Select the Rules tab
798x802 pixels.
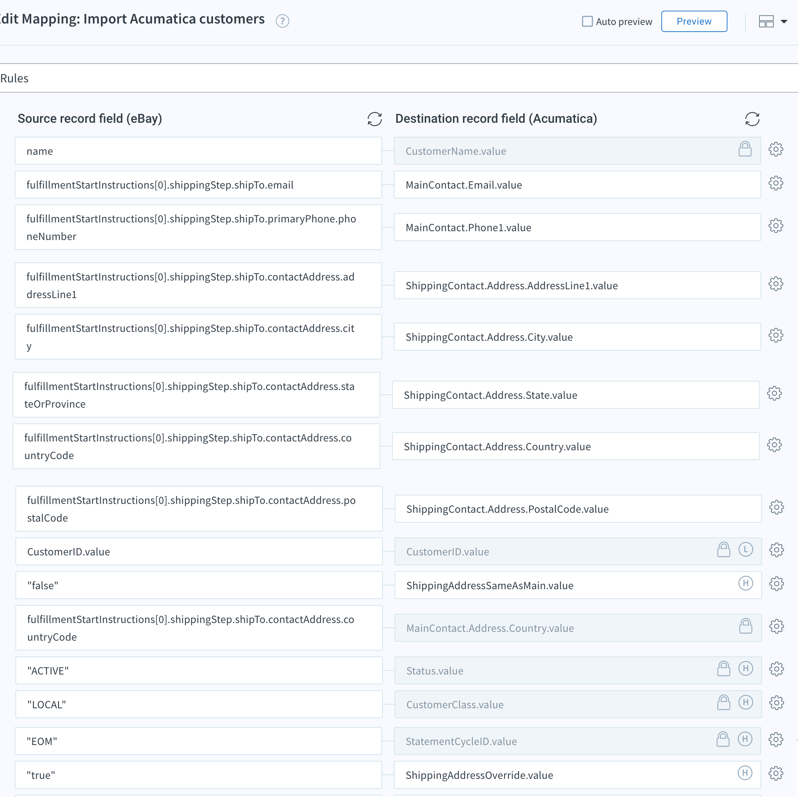pos(15,78)
